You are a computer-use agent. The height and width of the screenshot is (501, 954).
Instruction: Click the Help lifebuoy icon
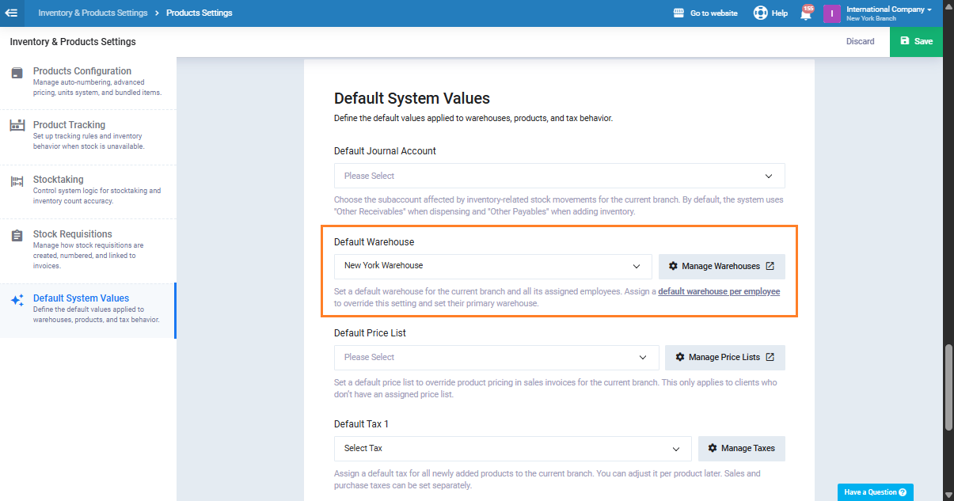coord(761,13)
